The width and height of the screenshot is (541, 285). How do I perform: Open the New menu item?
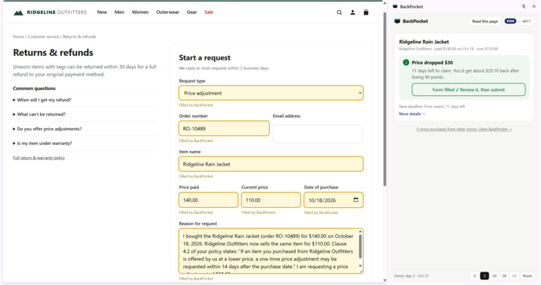[x=102, y=12]
